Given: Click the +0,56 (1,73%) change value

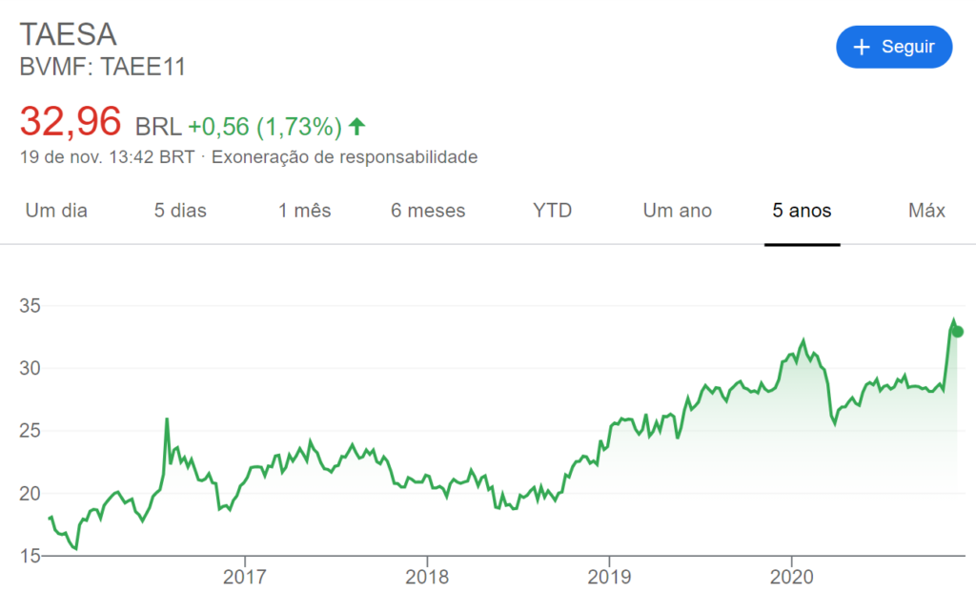Looking at the screenshot, I should tap(265, 127).
